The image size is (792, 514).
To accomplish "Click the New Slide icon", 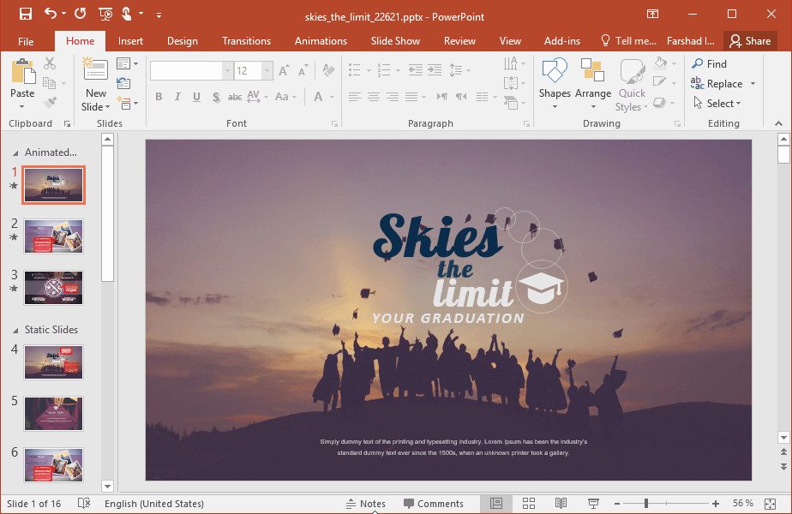I will click(x=95, y=69).
